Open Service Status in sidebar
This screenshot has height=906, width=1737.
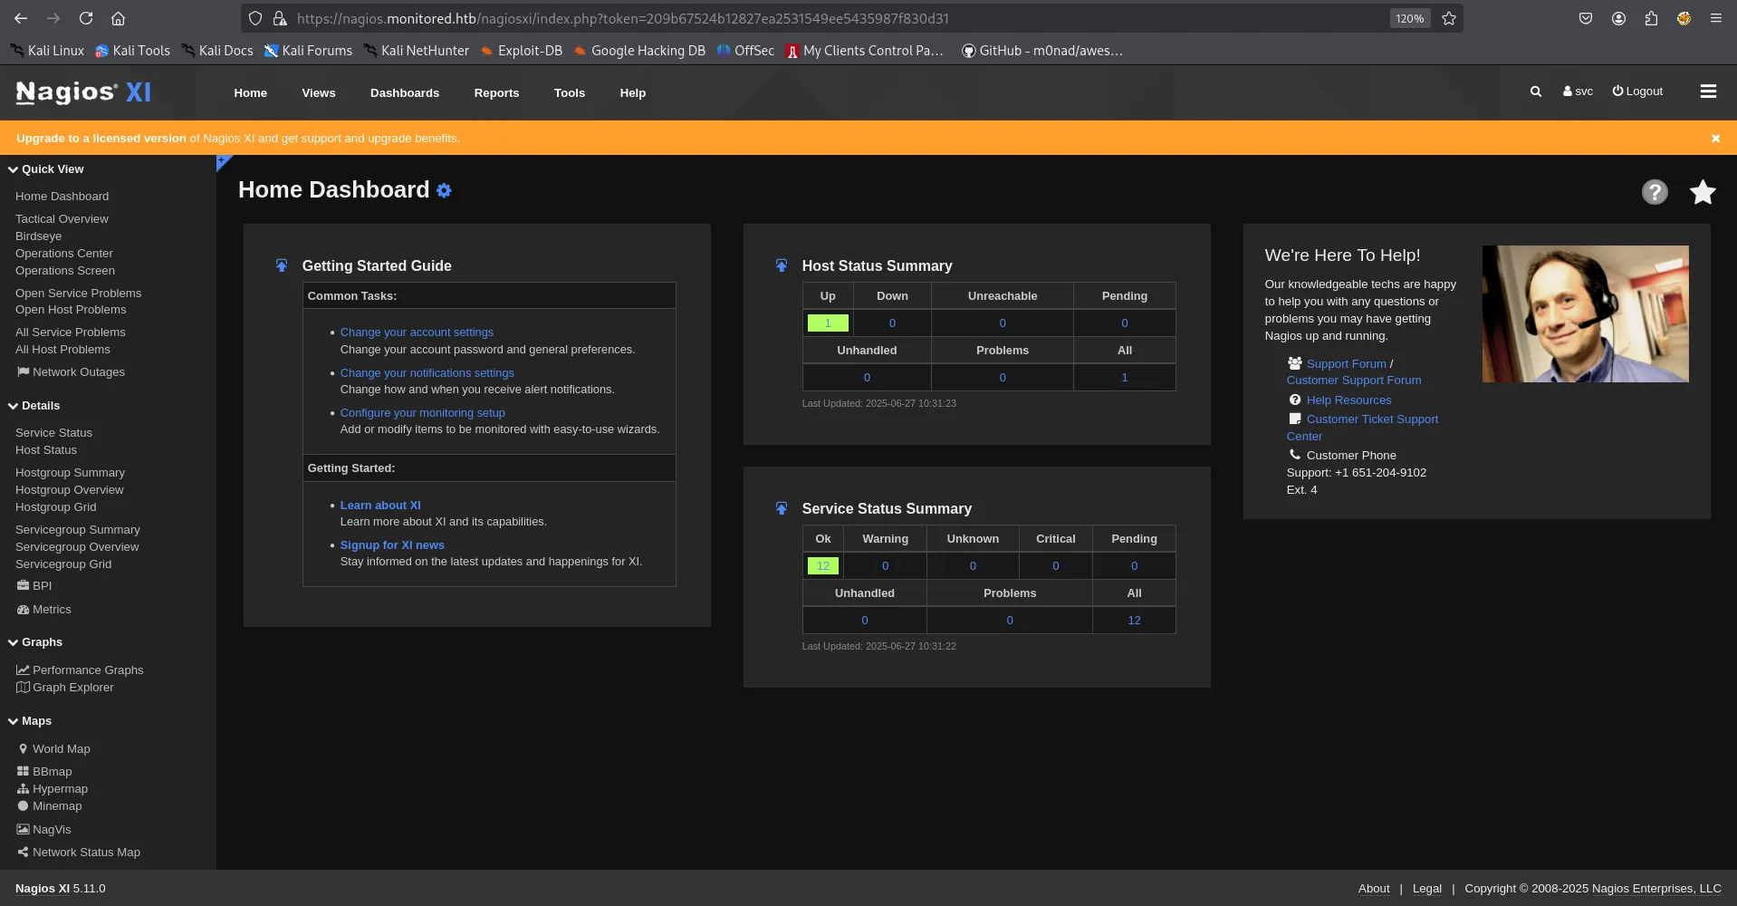[x=53, y=433]
